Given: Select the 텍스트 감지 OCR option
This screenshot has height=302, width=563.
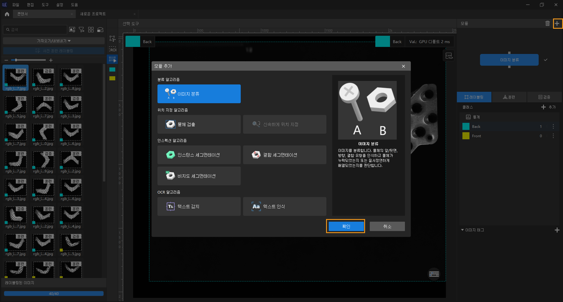Looking at the screenshot, I should [x=199, y=206].
